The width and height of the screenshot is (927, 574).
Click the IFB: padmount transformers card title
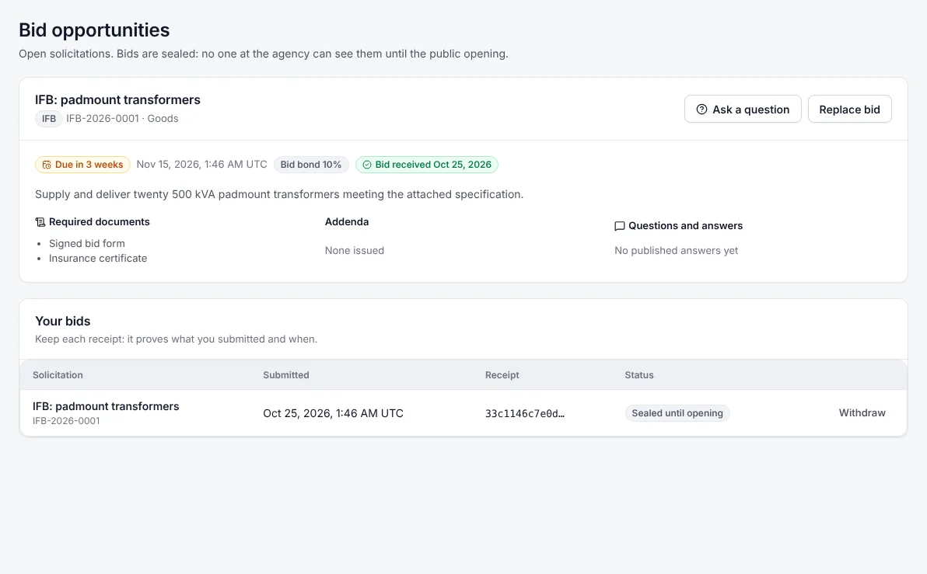[117, 99]
